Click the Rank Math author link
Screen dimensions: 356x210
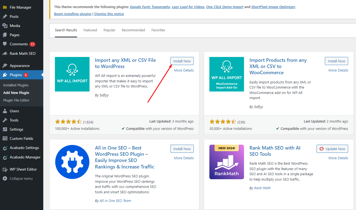[262, 188]
